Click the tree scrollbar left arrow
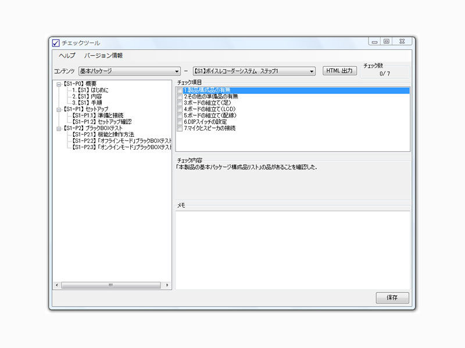The height and width of the screenshot is (348, 465). 57,285
